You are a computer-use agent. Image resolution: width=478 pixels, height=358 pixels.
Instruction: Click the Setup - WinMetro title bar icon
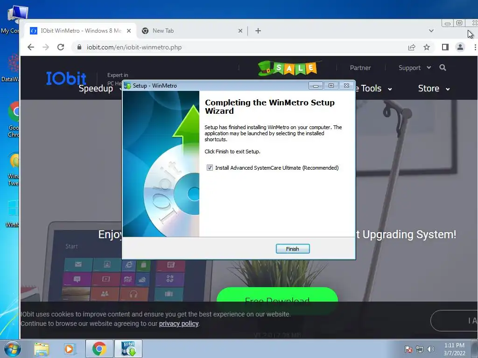(x=128, y=86)
